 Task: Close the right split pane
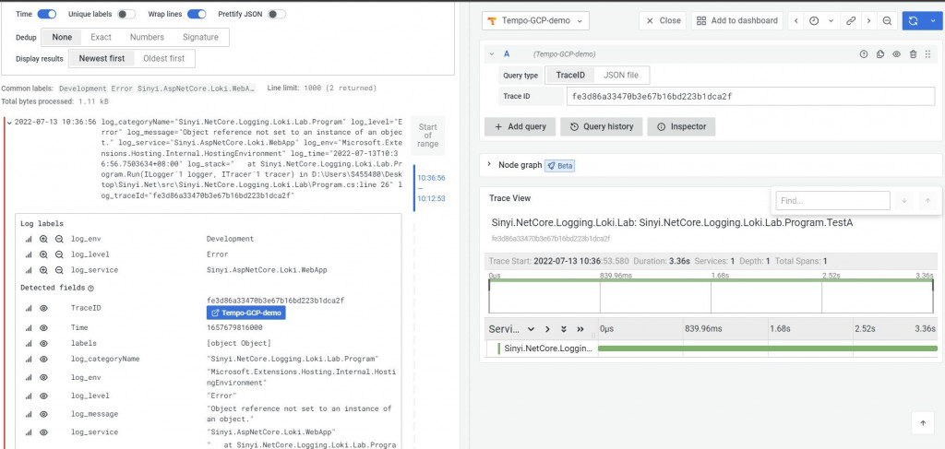pos(663,20)
